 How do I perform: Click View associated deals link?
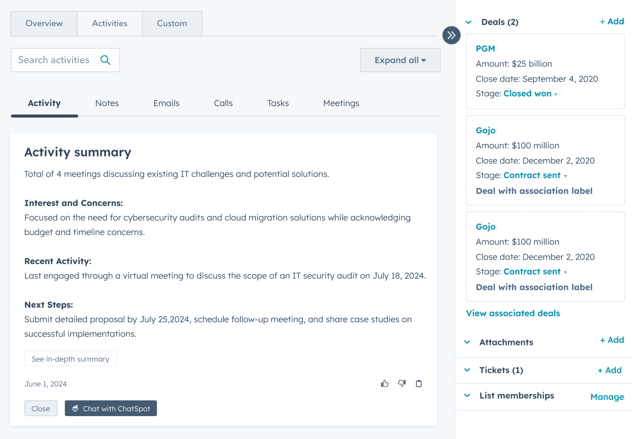point(513,313)
